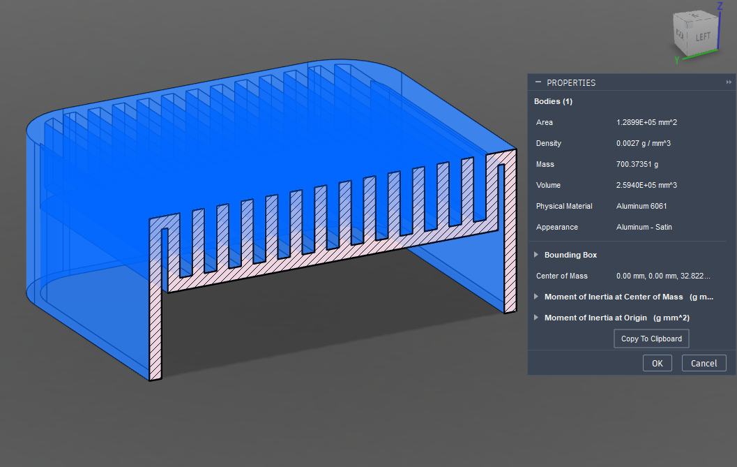The width and height of the screenshot is (737, 467).
Task: Click the Aluminum 6061 physical material value
Action: click(642, 206)
